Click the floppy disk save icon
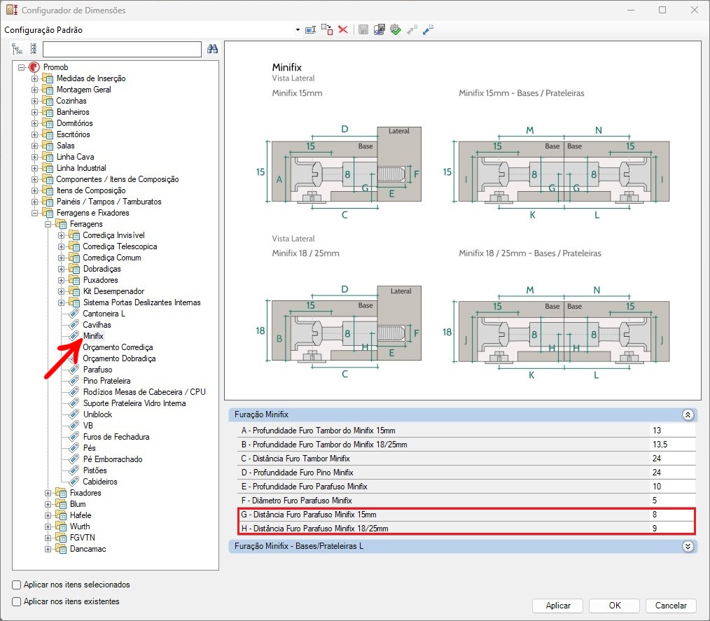 coord(363,29)
